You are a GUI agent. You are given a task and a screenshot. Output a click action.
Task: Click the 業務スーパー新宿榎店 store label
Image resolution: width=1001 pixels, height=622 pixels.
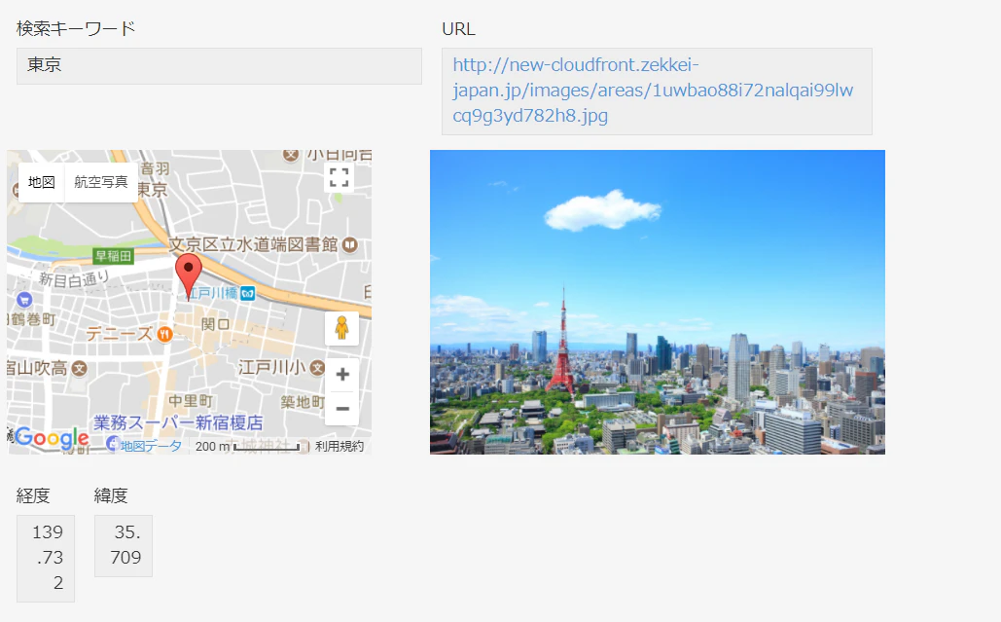(x=178, y=422)
